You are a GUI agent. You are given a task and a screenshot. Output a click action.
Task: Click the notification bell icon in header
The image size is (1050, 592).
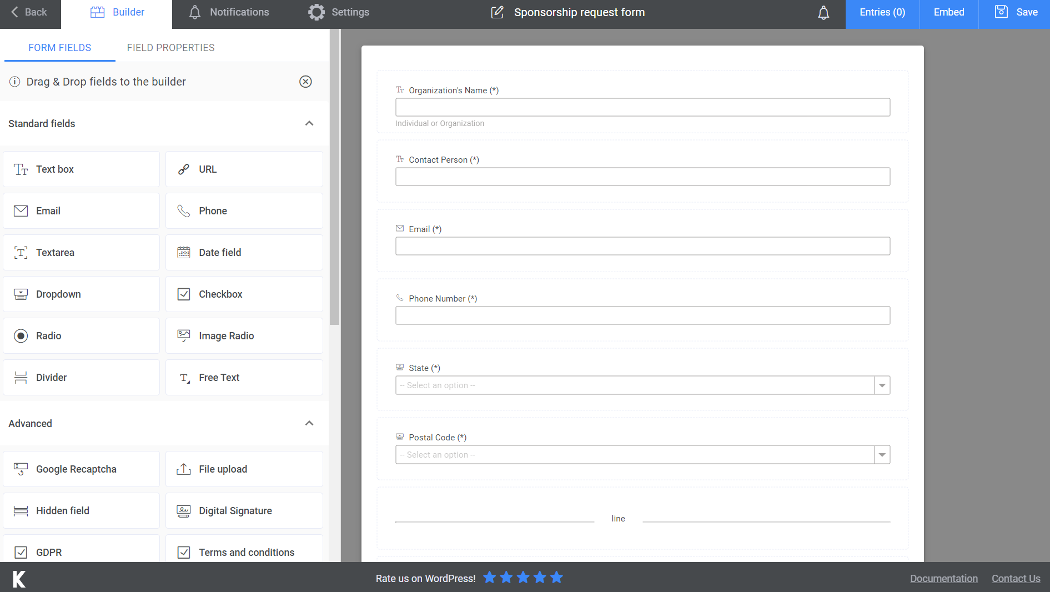pyautogui.click(x=823, y=13)
